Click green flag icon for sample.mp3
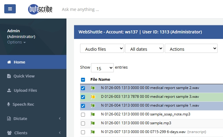 pos(93,123)
